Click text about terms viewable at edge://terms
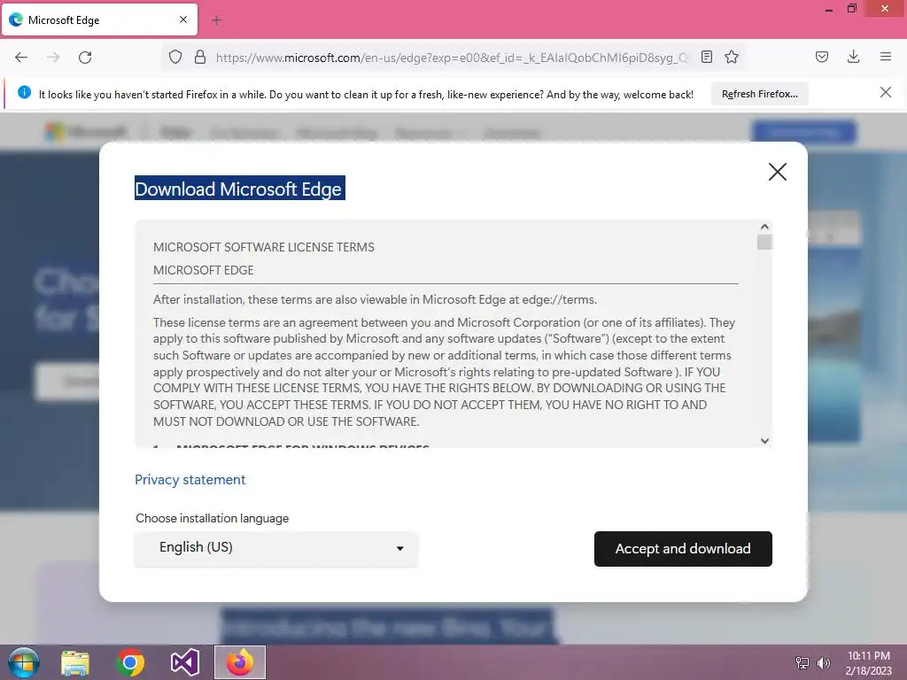This screenshot has height=680, width=907. coord(375,299)
